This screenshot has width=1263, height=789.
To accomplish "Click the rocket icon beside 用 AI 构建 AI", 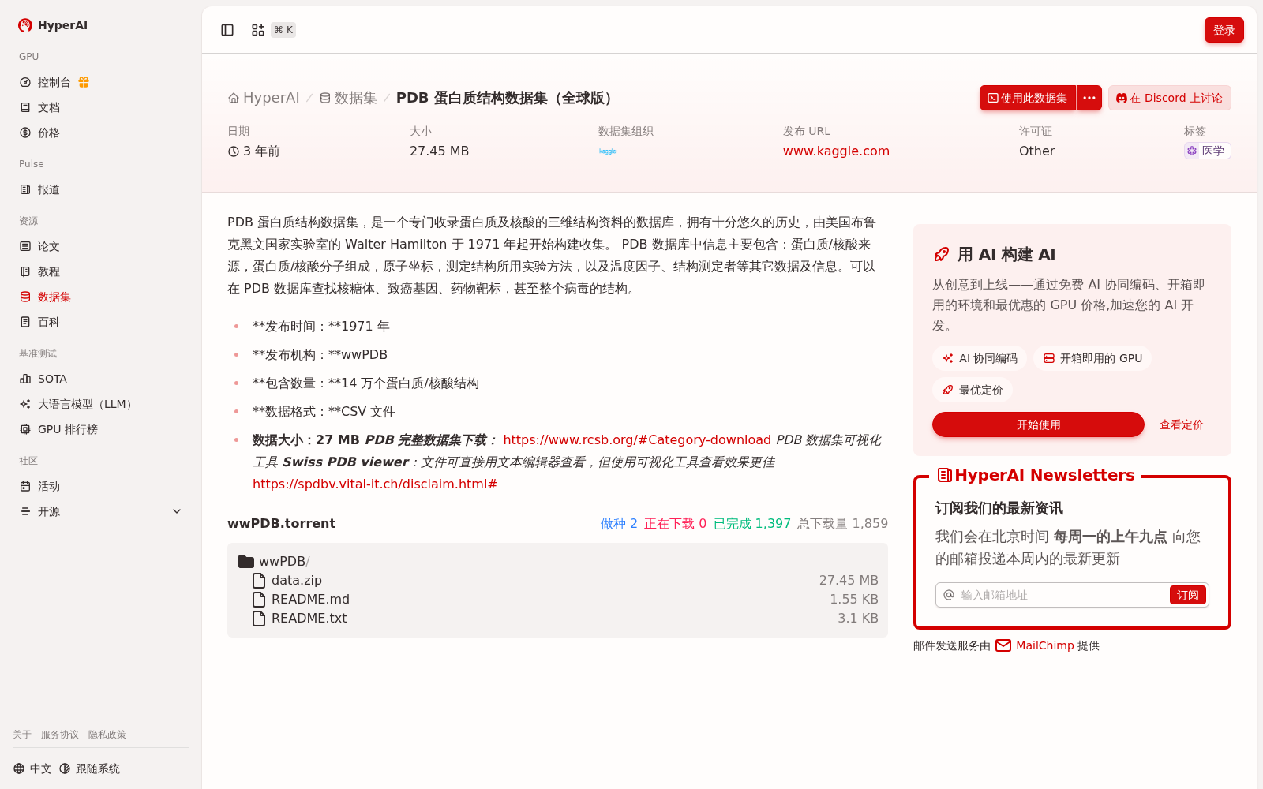I will [x=942, y=254].
